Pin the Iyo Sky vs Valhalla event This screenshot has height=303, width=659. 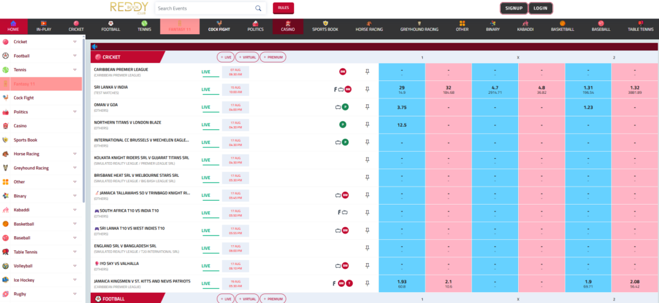(367, 266)
